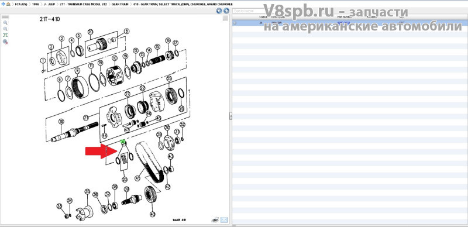Select the 1996 year breadcrumb
This screenshot has height=227, width=468.
coord(35,4)
